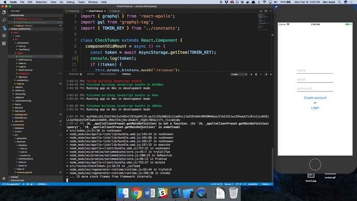Viewport: 357px width, 201px height.
Task: Open the Debug view in activity bar
Action: click(4, 36)
